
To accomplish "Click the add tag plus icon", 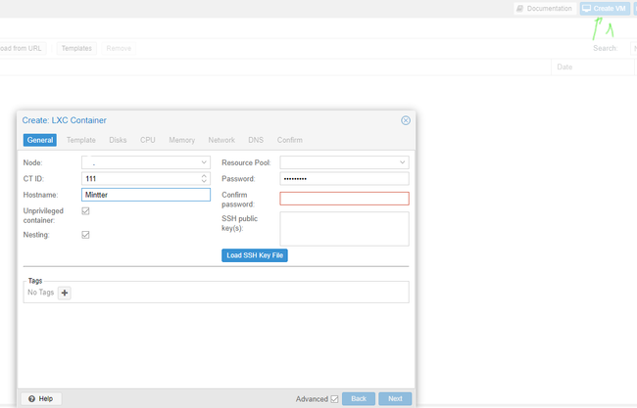I will 65,293.
